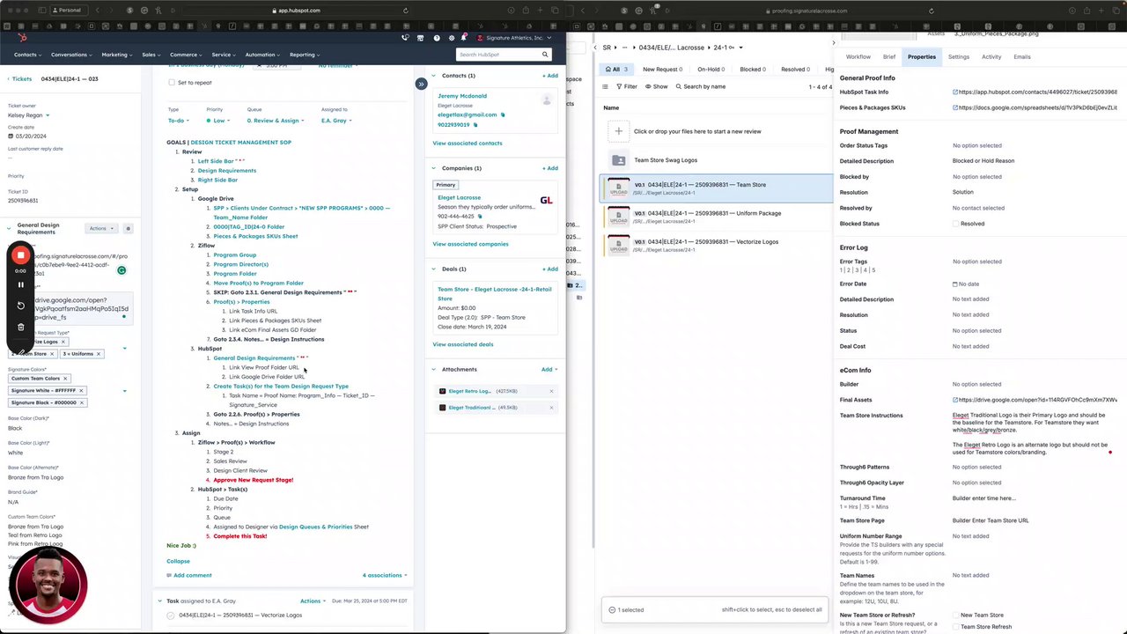This screenshot has height=634, width=1127.
Task: Open the Ticket owner Kelsey Regan dropdown
Action: (28, 115)
